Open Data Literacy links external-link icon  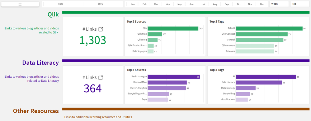(x=101, y=77)
